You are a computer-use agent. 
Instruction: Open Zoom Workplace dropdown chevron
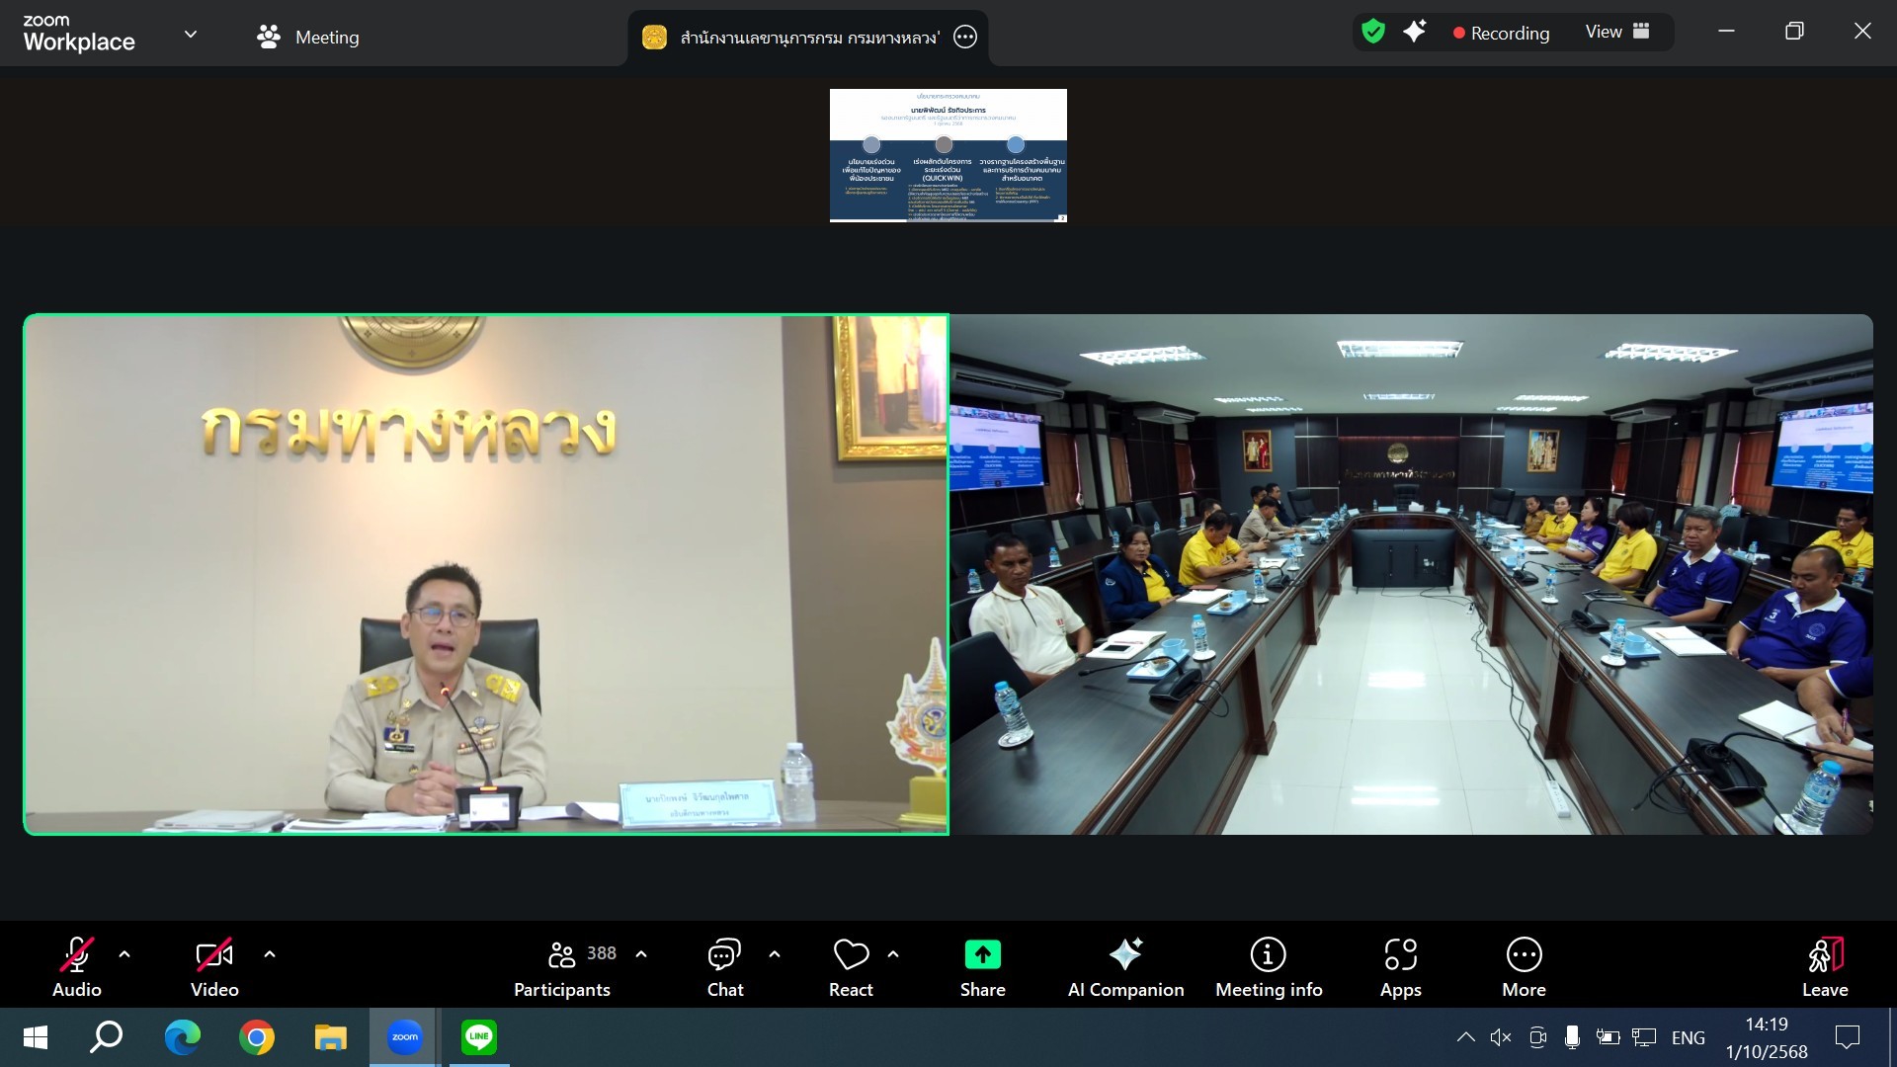tap(191, 35)
